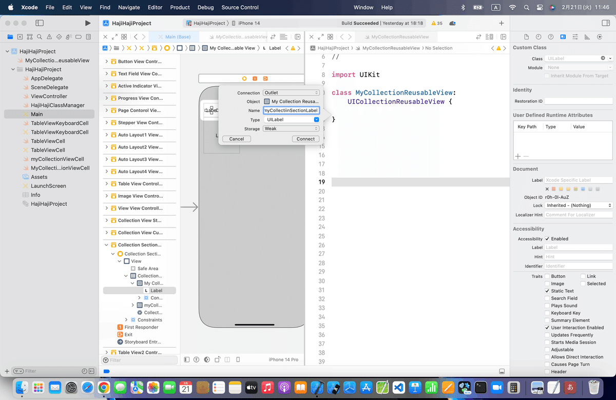Clear document label color with X

[547, 189]
